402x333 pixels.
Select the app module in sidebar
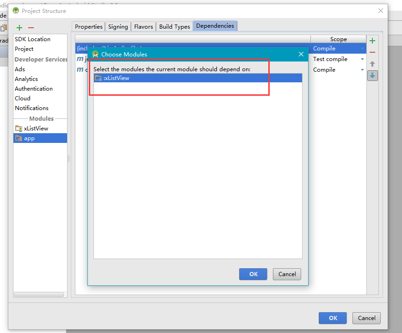pyautogui.click(x=40, y=138)
